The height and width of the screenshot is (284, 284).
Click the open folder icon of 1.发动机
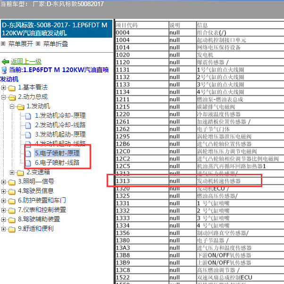click(x=20, y=107)
